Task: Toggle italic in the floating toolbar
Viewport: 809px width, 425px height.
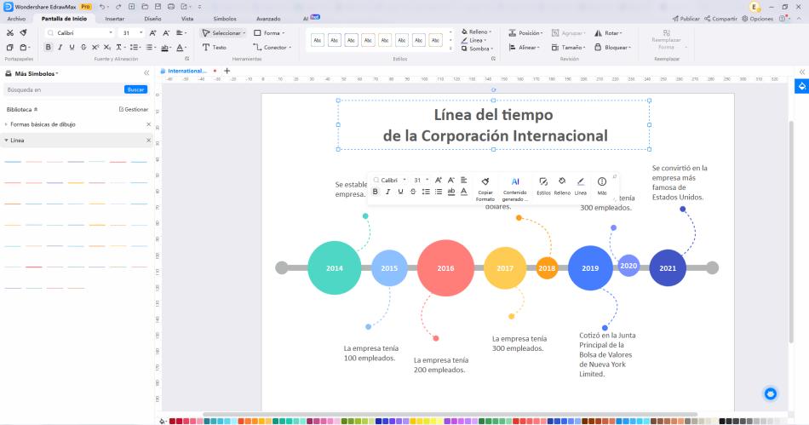Action: (387, 192)
